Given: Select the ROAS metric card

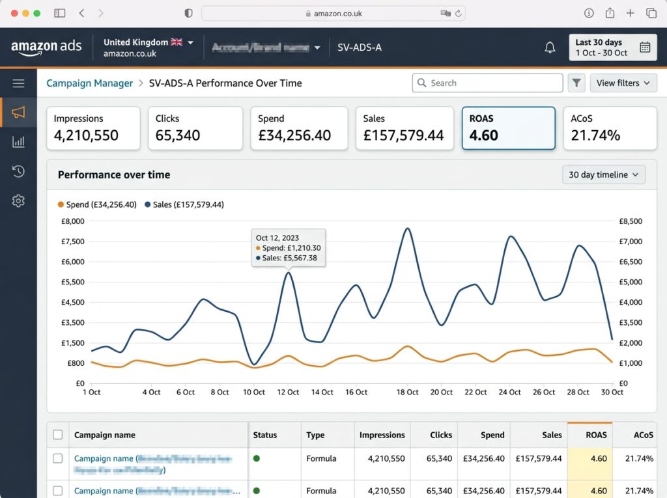Looking at the screenshot, I should coord(508,128).
